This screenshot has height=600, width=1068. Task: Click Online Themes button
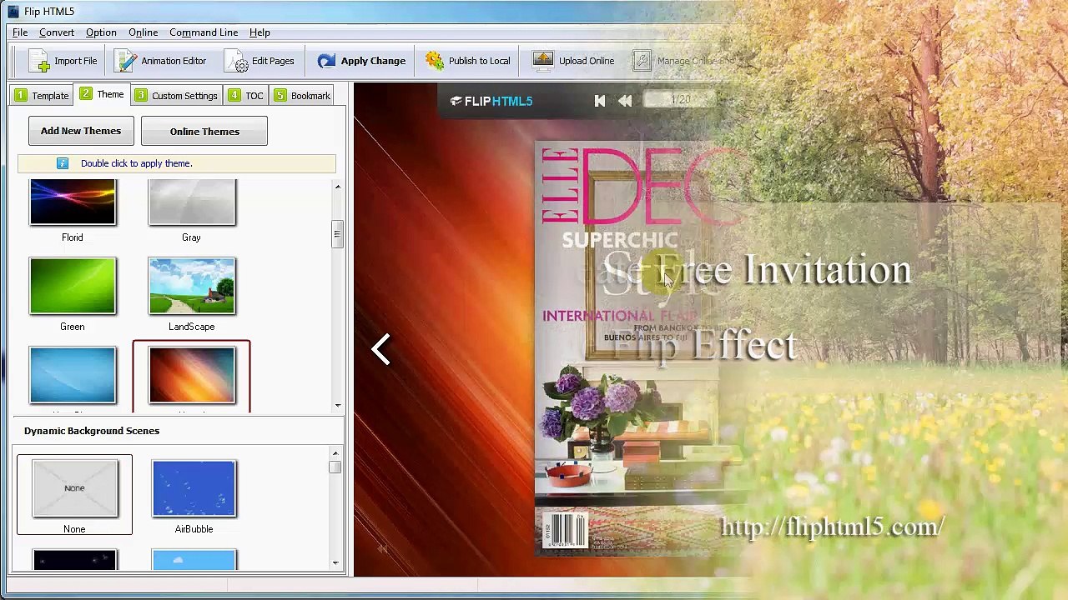(204, 132)
